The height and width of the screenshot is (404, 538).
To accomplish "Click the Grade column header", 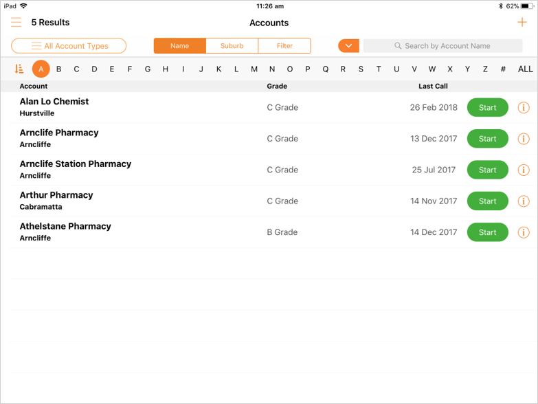I will [x=277, y=86].
